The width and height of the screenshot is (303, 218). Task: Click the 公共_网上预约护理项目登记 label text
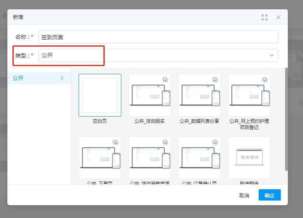tap(249, 124)
